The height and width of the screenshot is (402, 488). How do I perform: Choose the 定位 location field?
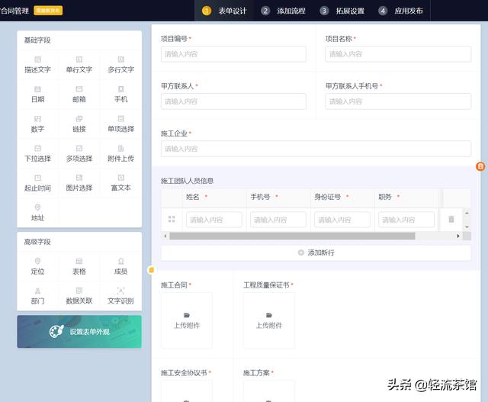click(x=37, y=266)
